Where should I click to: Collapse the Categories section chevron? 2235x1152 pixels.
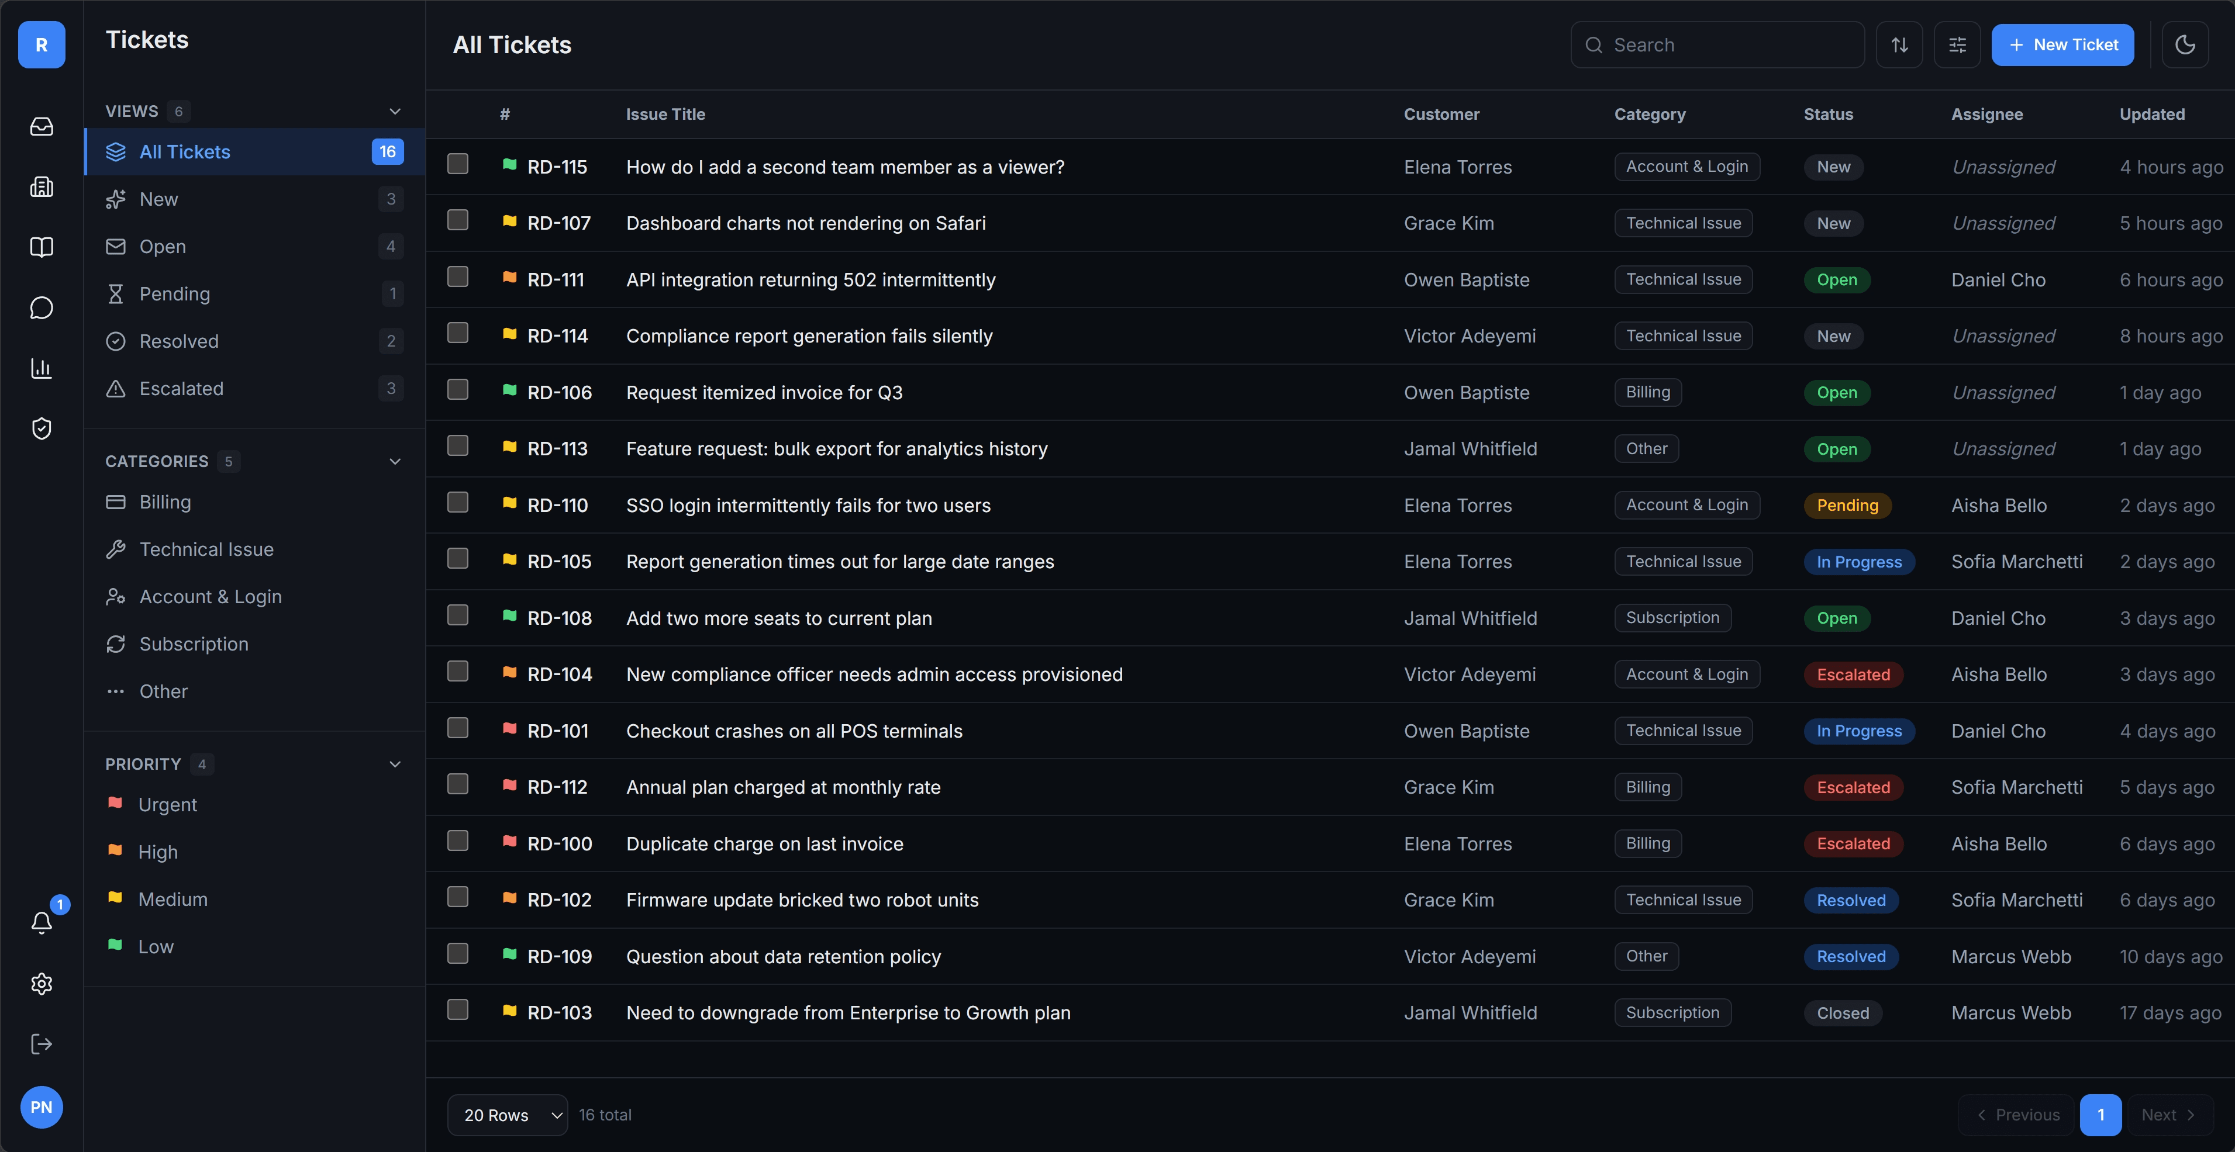point(395,462)
